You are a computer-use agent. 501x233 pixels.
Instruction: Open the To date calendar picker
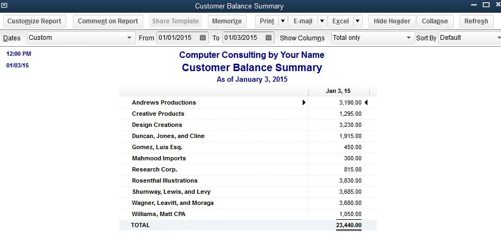coord(269,38)
